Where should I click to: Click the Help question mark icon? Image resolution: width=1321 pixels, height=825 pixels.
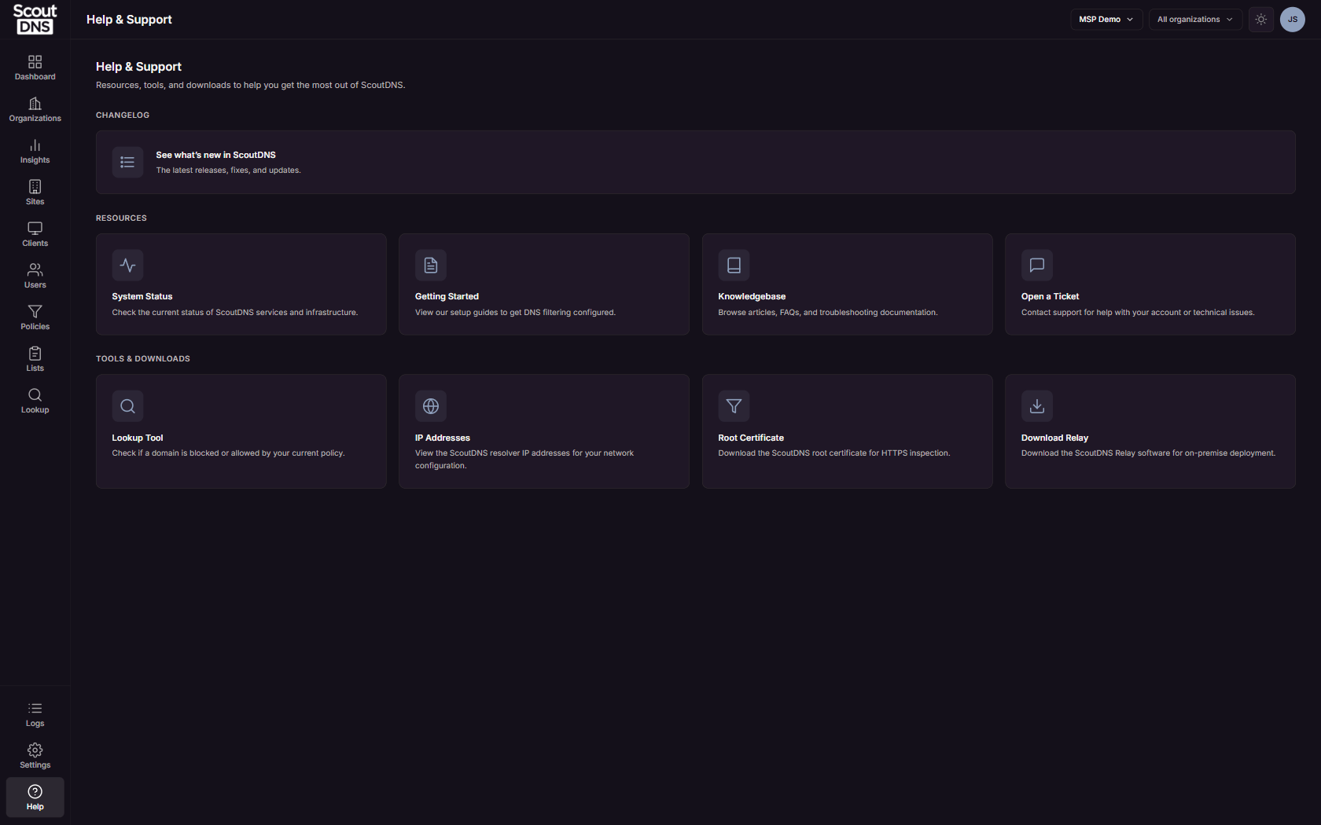click(x=35, y=791)
